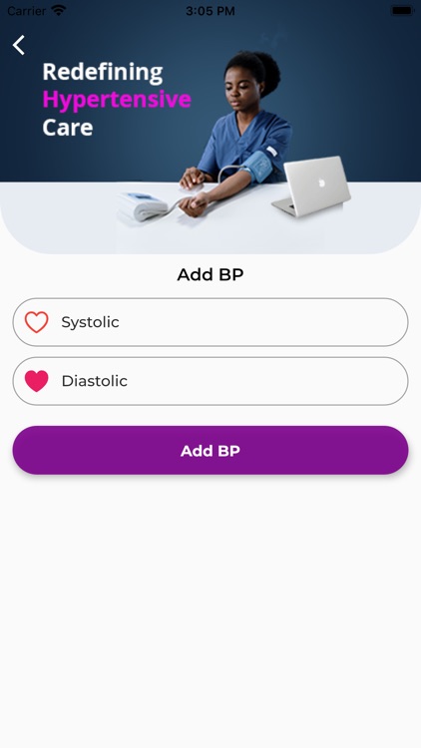Tap the Redefining headline text

tap(103, 72)
